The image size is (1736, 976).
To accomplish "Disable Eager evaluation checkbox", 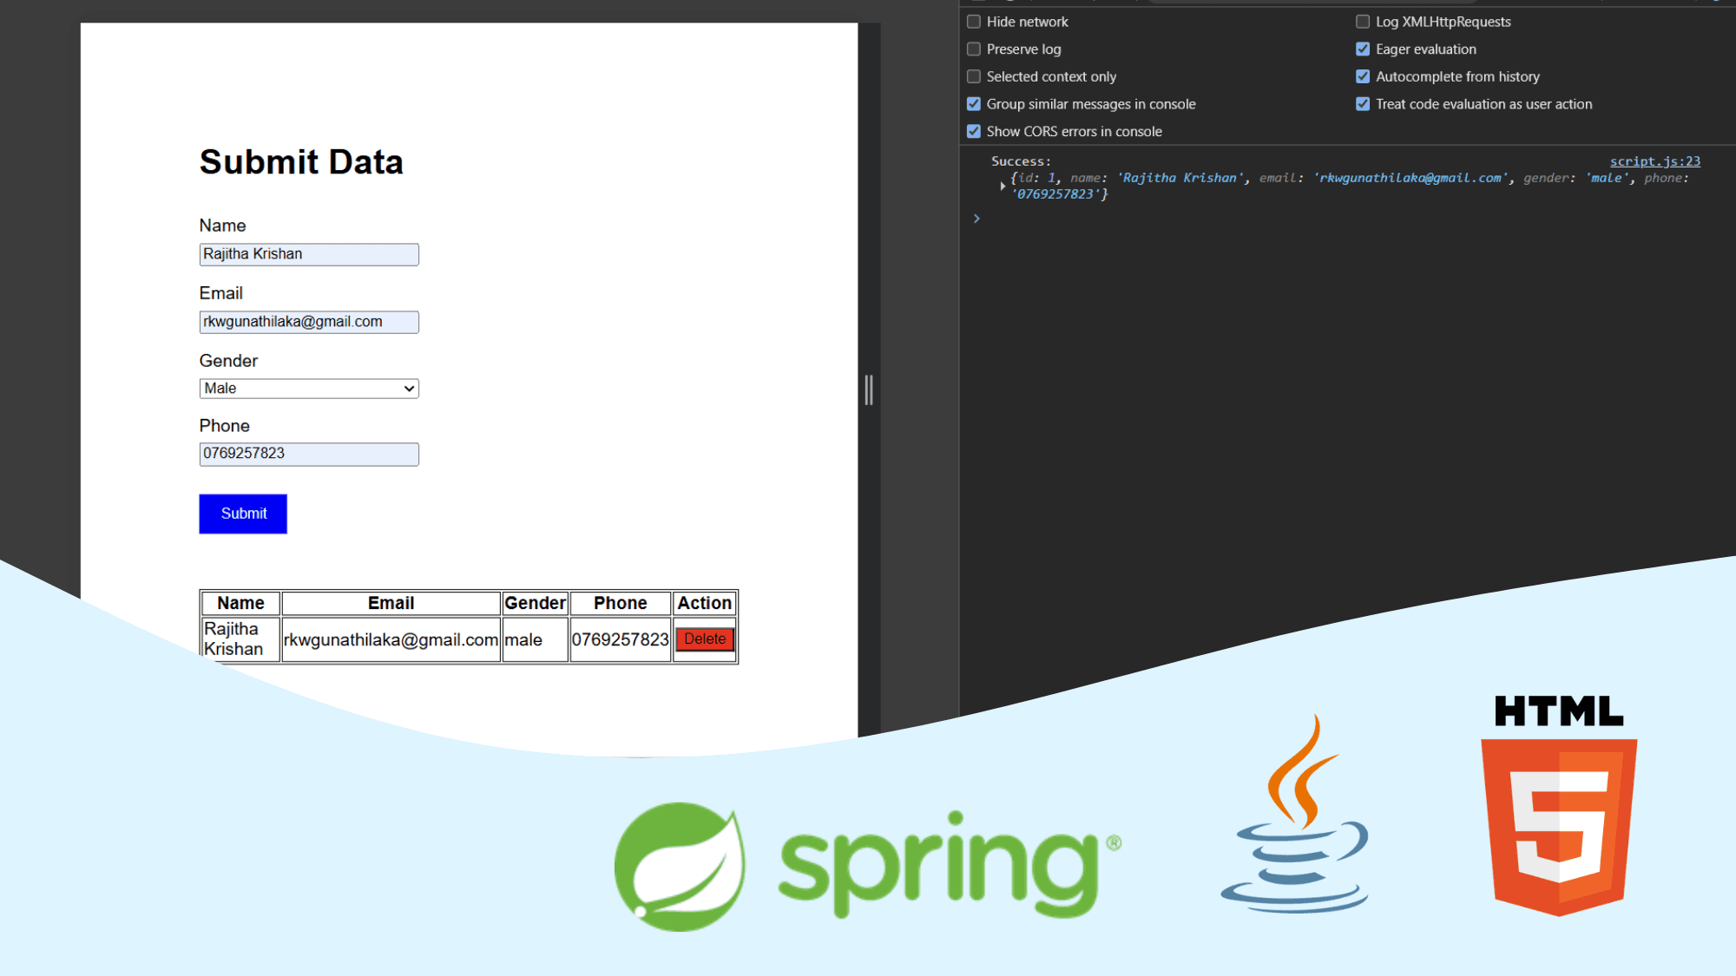I will coord(1363,49).
